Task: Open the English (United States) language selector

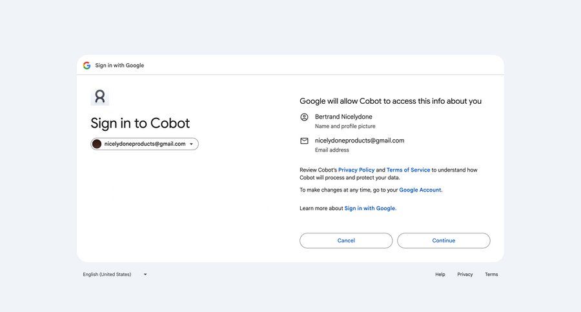Action: (x=107, y=275)
